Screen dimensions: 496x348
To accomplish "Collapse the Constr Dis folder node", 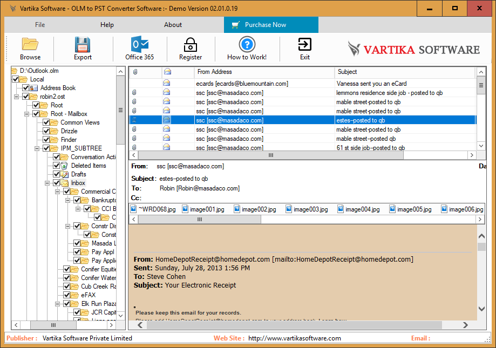I will tap(67, 226).
